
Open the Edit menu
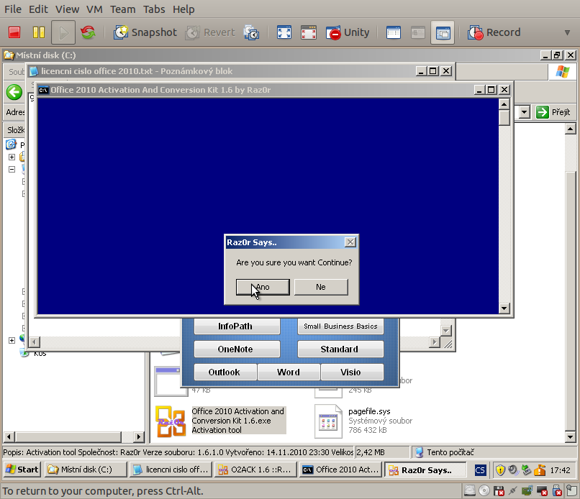[38, 9]
